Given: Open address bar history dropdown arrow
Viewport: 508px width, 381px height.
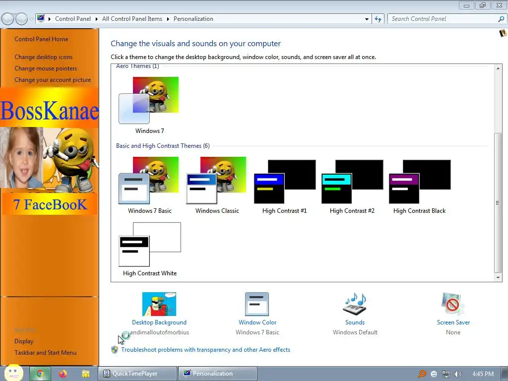Looking at the screenshot, I should (367, 19).
